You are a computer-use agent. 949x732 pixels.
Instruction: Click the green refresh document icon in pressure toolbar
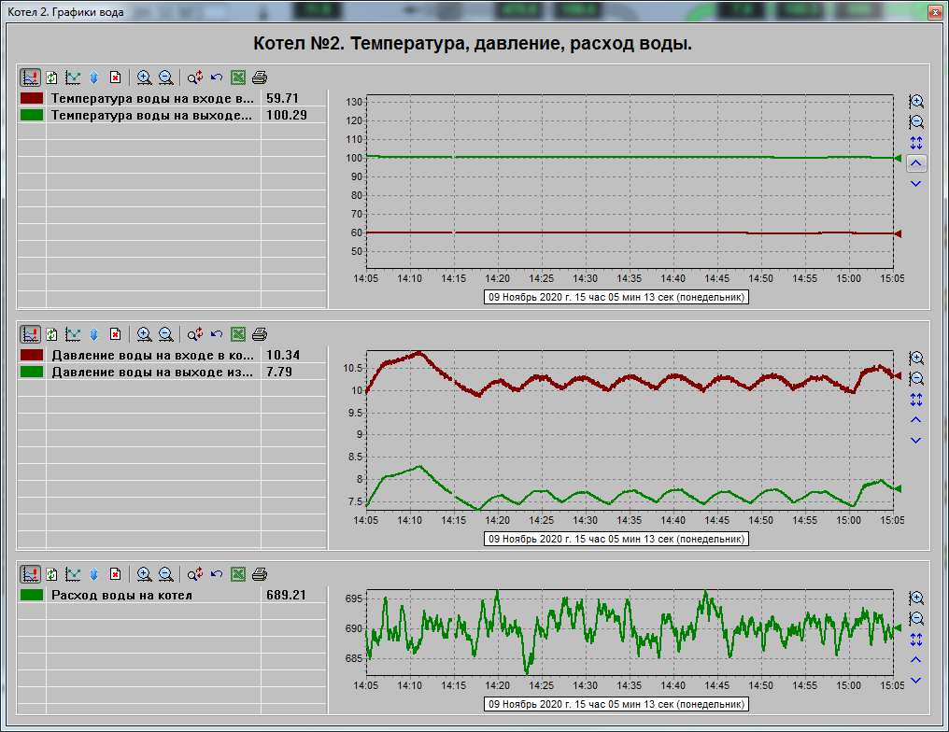[x=52, y=334]
